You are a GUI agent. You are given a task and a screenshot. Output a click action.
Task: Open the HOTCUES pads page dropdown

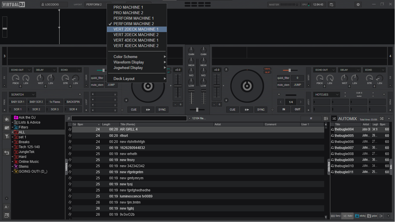tap(327, 94)
